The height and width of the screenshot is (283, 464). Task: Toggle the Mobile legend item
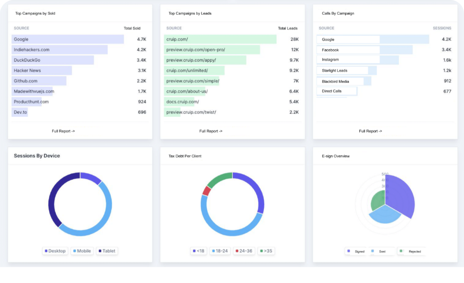tap(82, 251)
